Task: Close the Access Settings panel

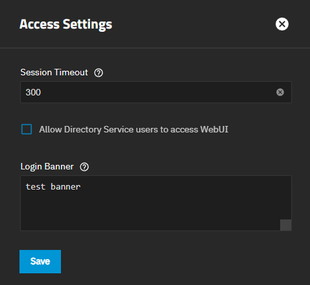Action: point(282,24)
